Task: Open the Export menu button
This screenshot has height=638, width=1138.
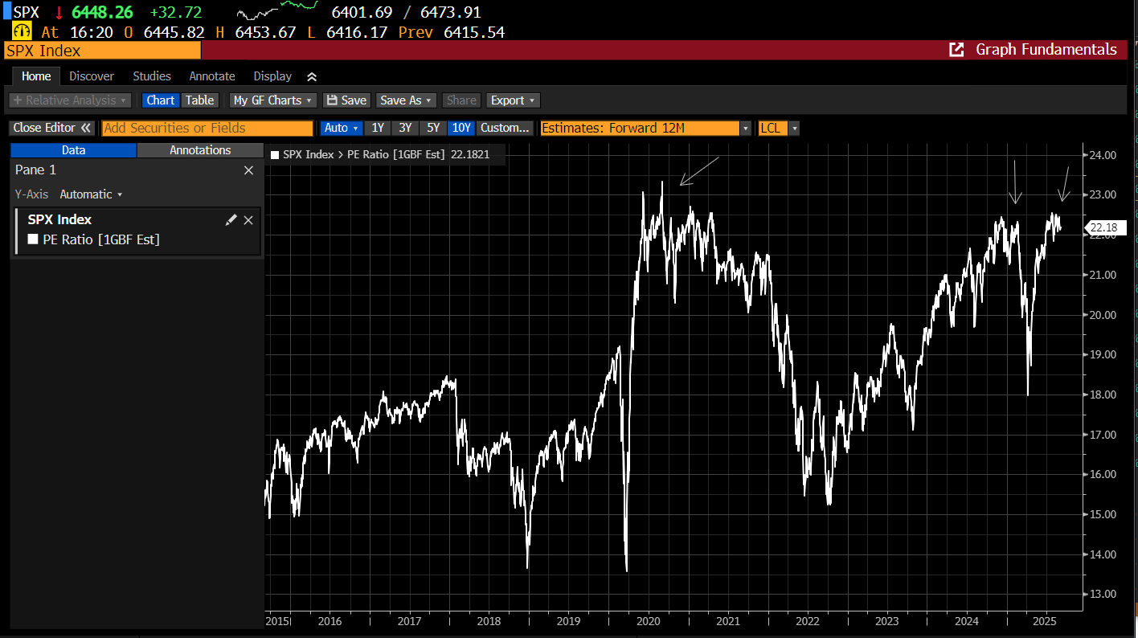Action: click(513, 100)
